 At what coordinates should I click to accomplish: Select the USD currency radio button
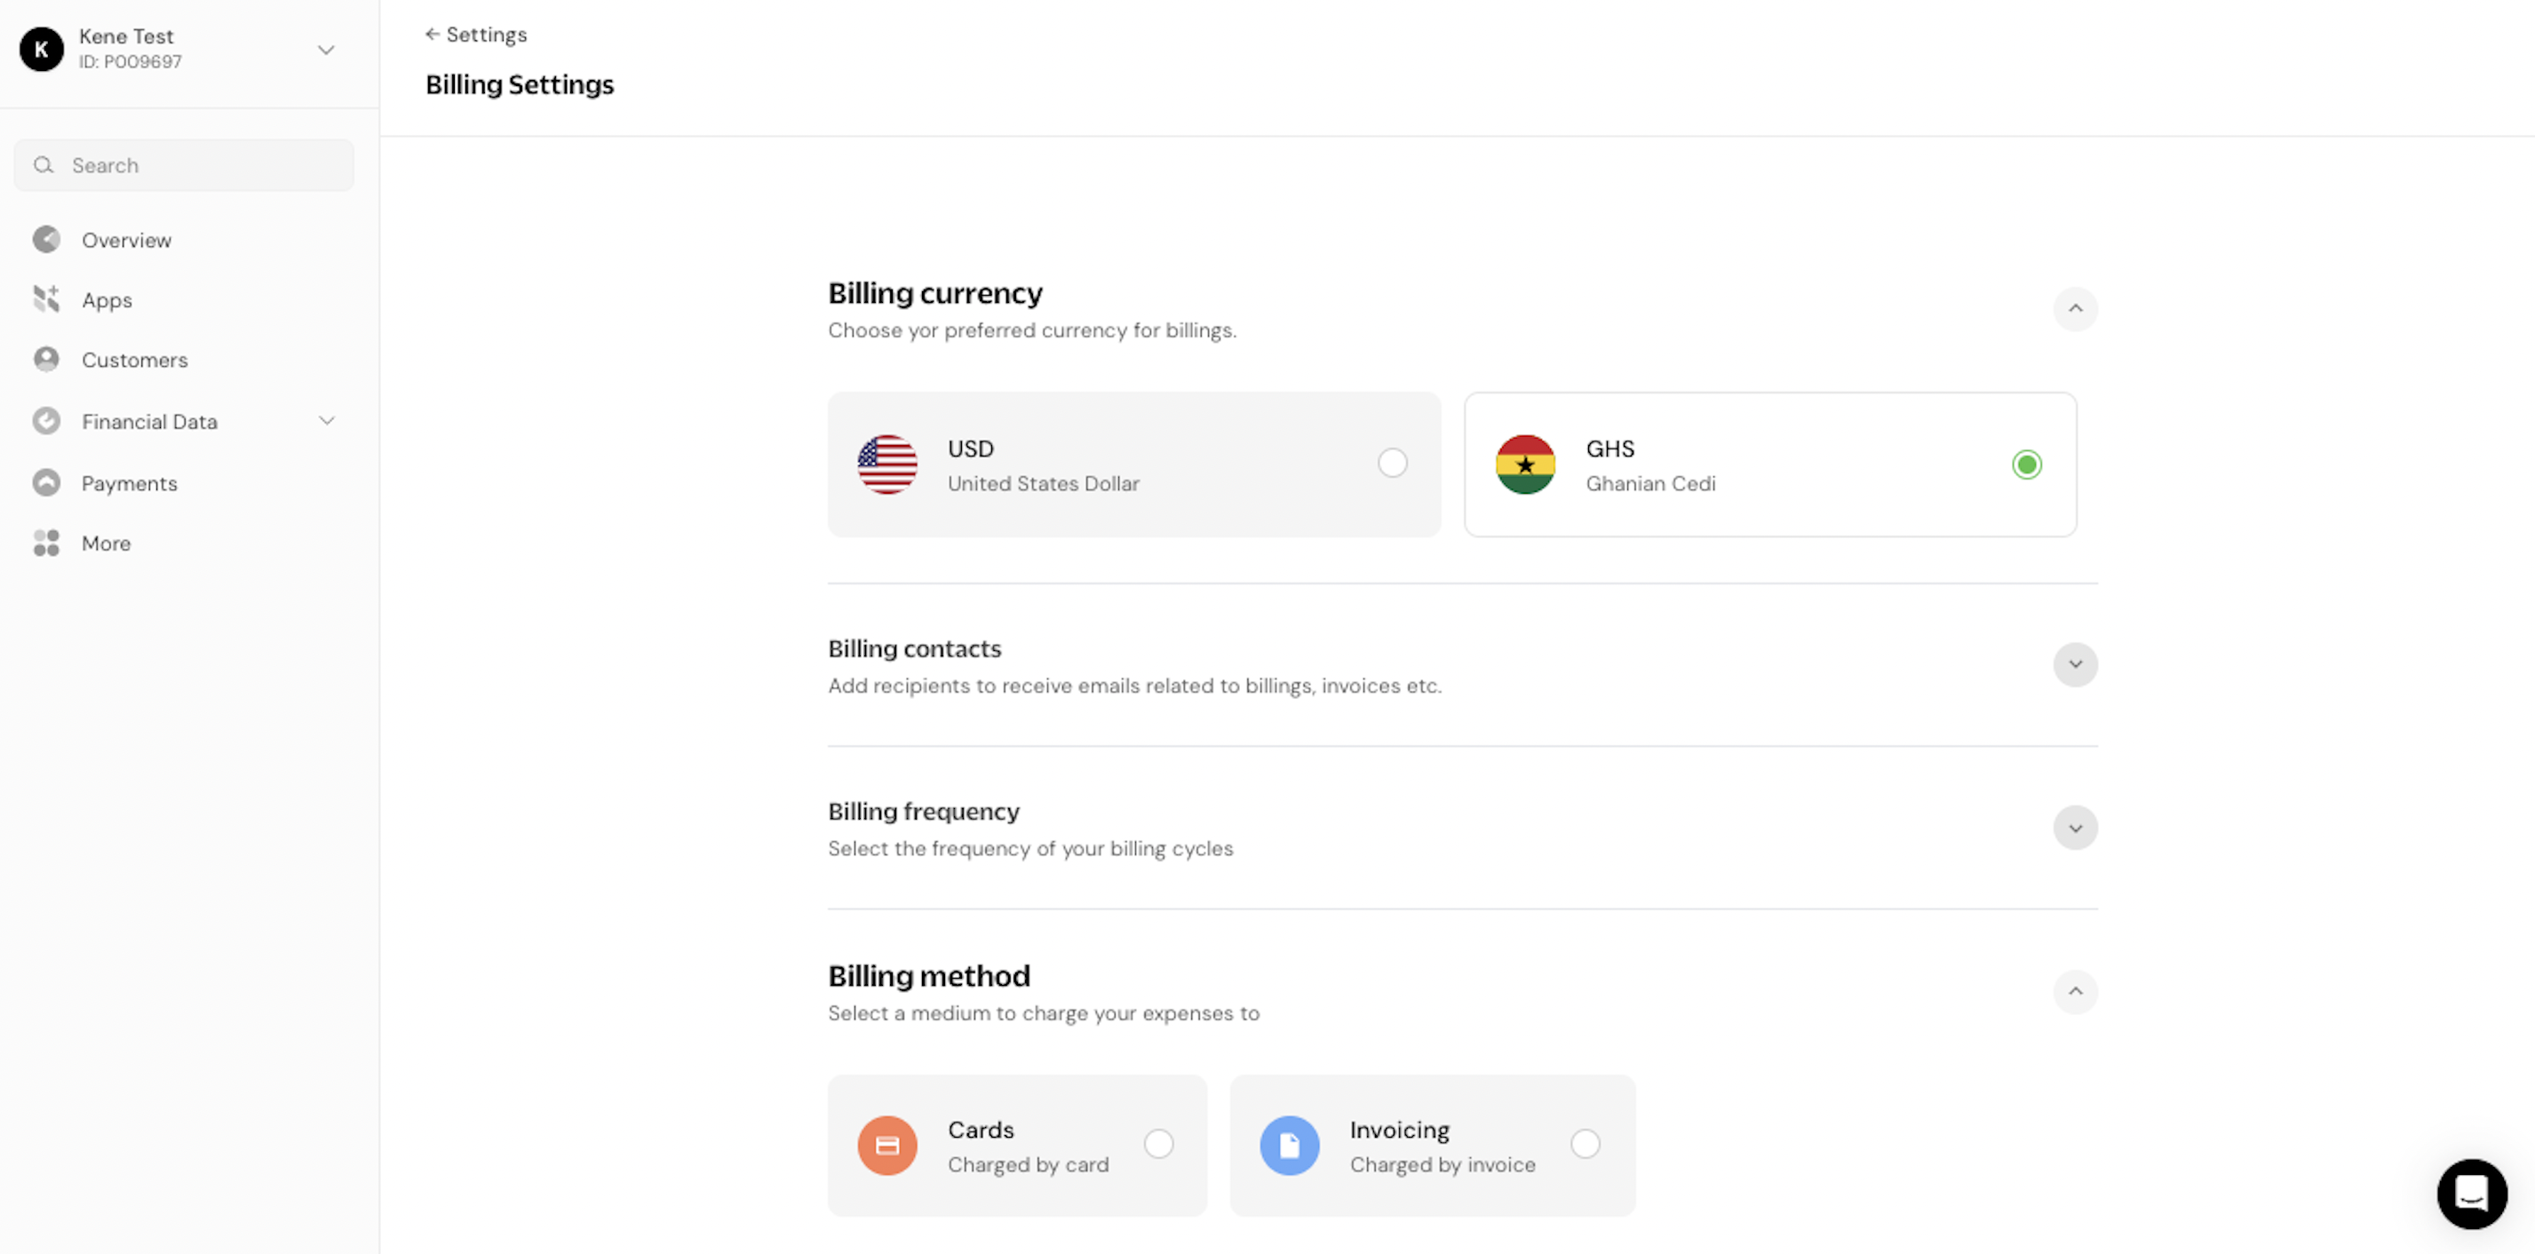click(1392, 463)
